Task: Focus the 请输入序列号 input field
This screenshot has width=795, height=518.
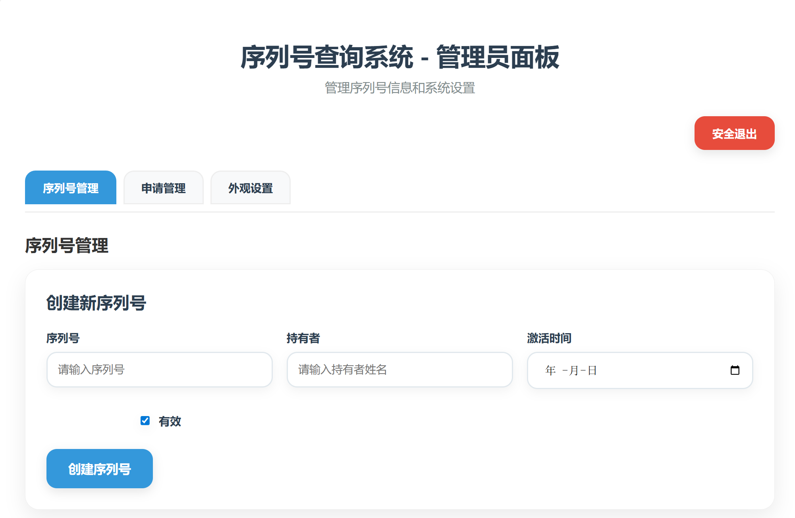Action: pyautogui.click(x=159, y=370)
